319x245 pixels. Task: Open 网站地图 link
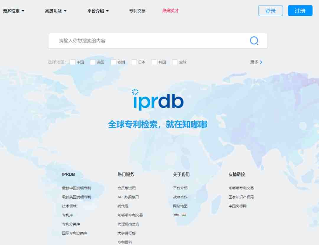[180, 206]
